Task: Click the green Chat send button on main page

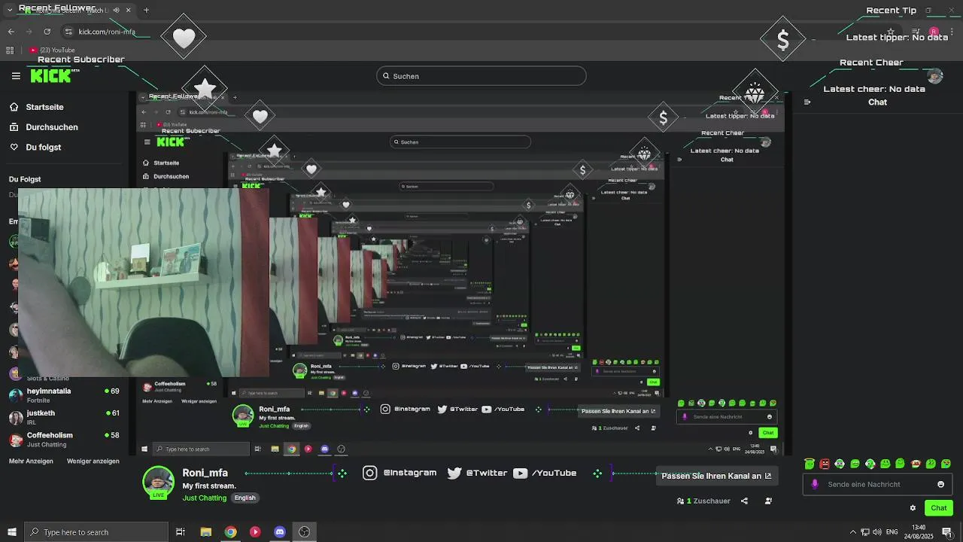Action: tap(939, 508)
